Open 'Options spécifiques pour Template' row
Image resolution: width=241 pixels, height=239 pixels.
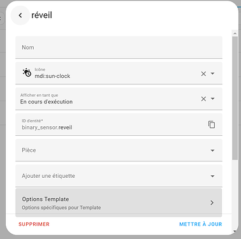point(119,203)
